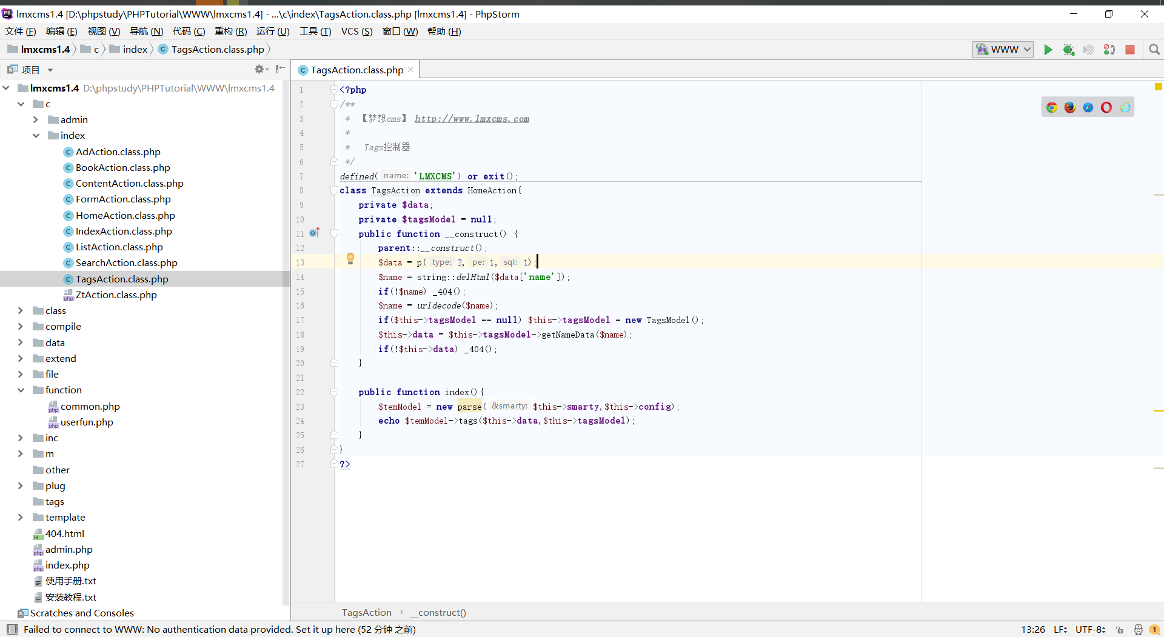Collapse the lmxcms1.4 root node
Viewport: 1164px width, 637px height.
click(6, 88)
